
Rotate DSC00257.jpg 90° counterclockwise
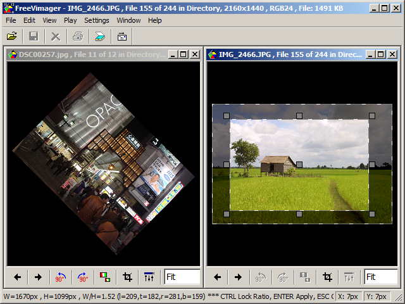coord(61,277)
